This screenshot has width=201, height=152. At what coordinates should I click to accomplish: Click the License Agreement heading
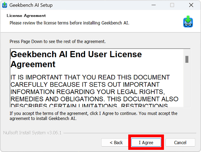point(26,16)
